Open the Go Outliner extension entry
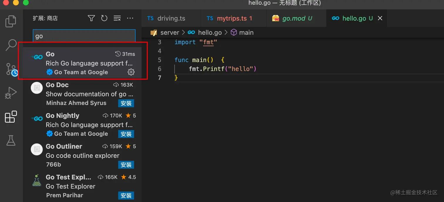The image size is (444, 202). point(82,155)
